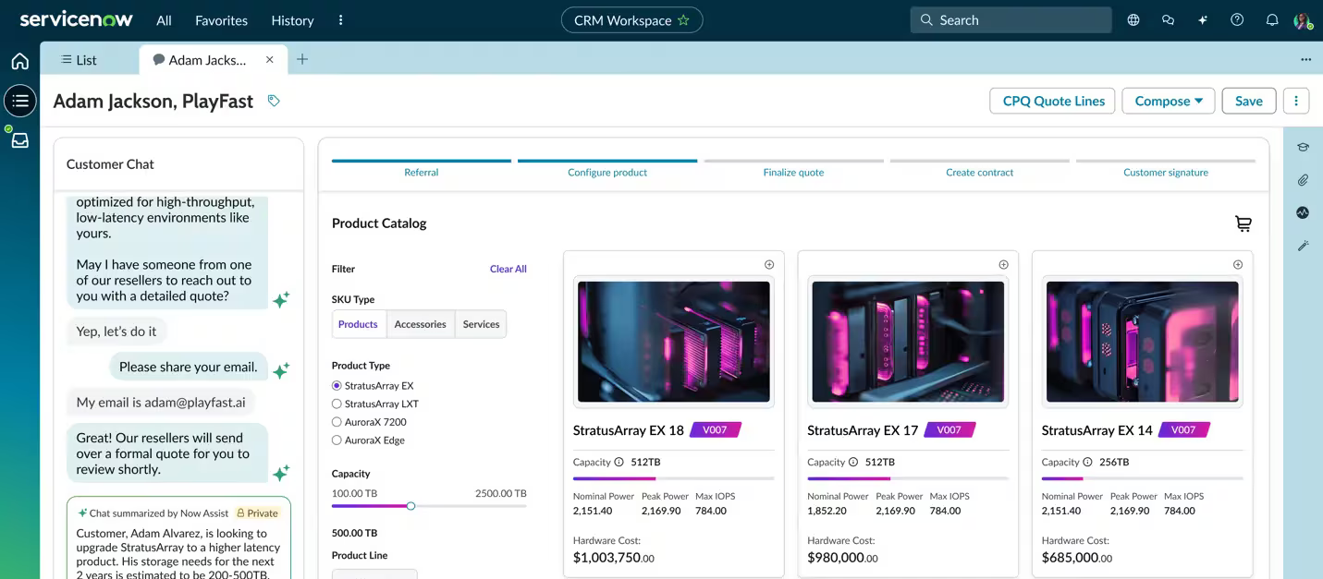Click the Search field
Viewport: 1323px width, 579px height.
pyautogui.click(x=1011, y=20)
